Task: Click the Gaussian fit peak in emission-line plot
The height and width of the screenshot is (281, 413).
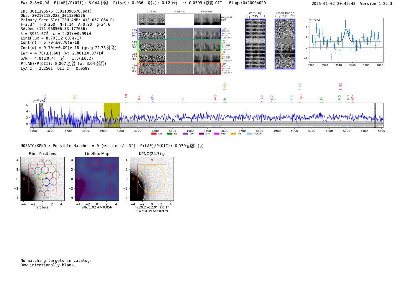Action: [x=346, y=29]
